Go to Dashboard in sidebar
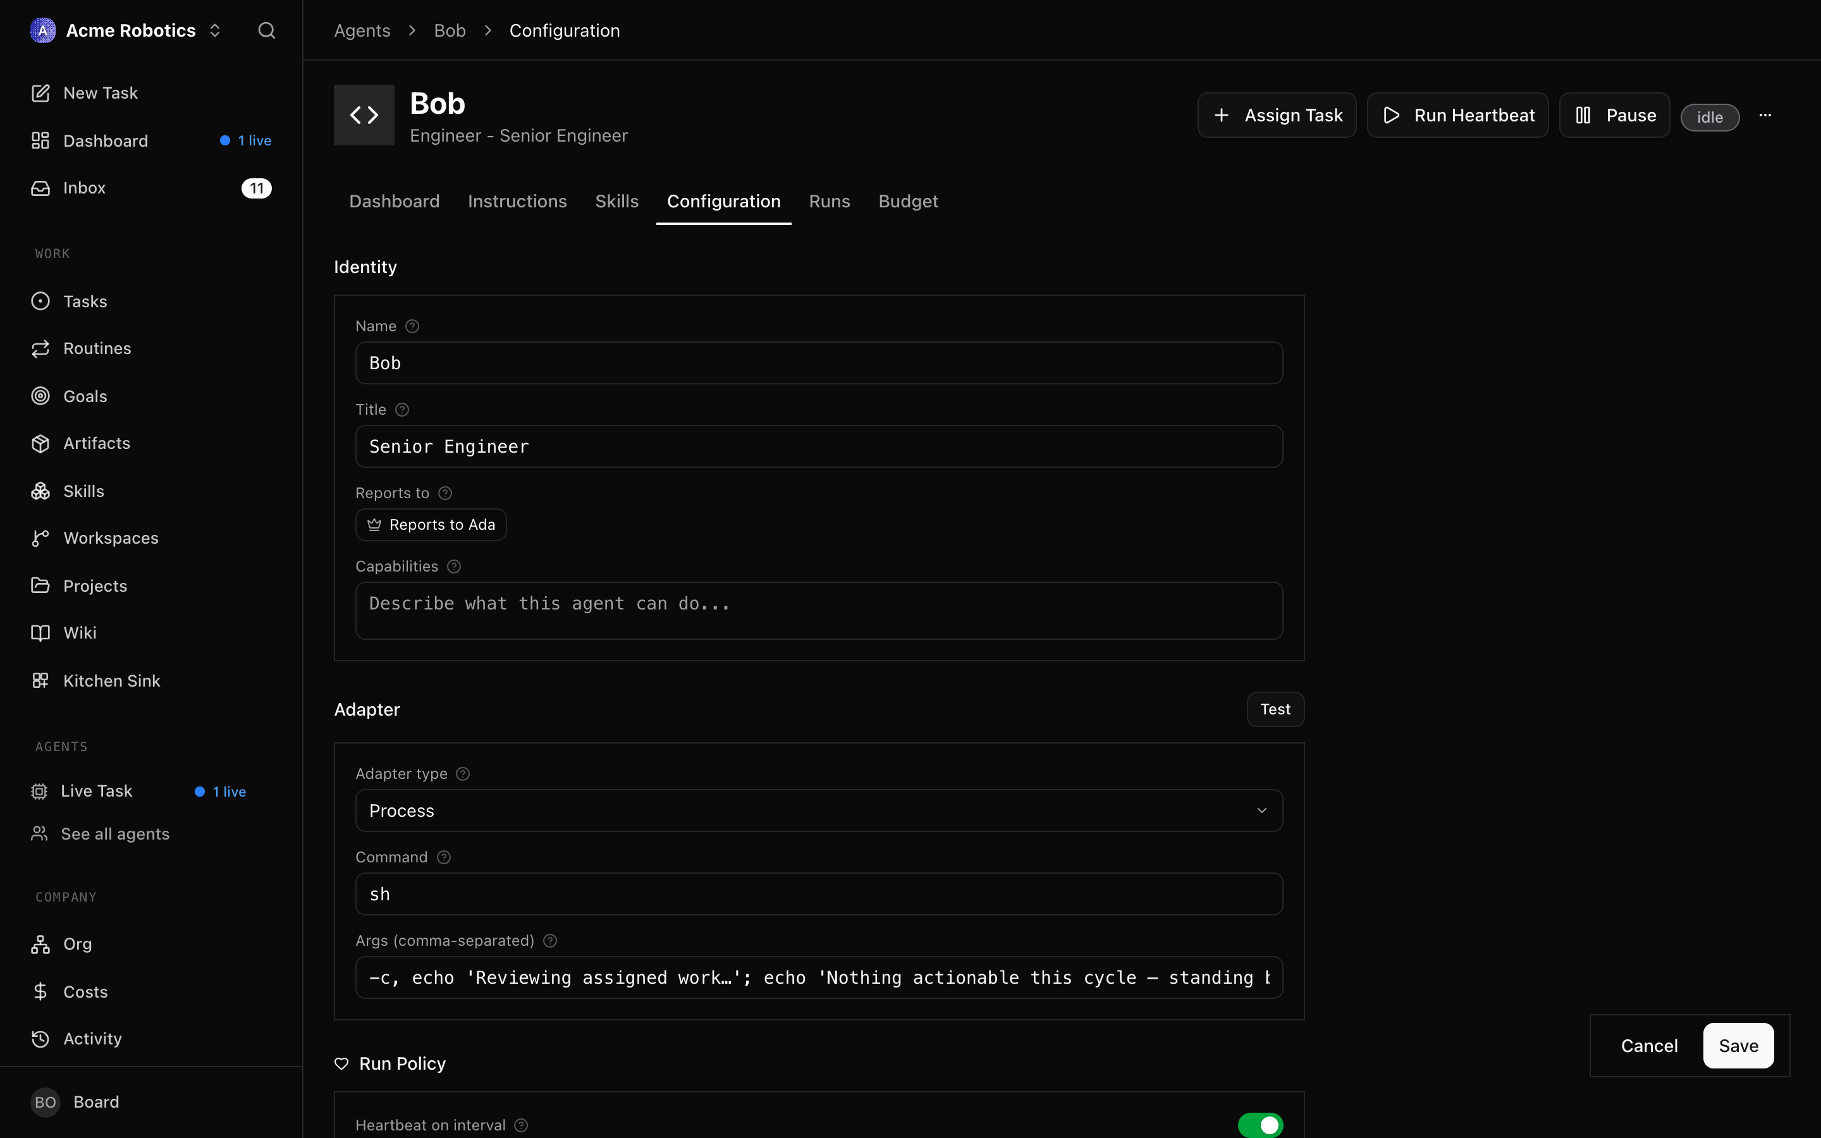This screenshot has width=1821, height=1138. 151,141
